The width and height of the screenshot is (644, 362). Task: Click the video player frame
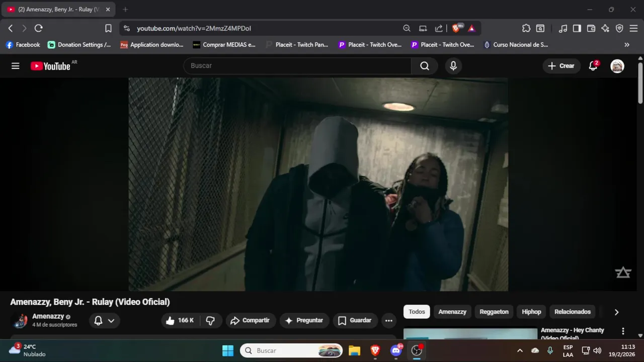(318, 184)
